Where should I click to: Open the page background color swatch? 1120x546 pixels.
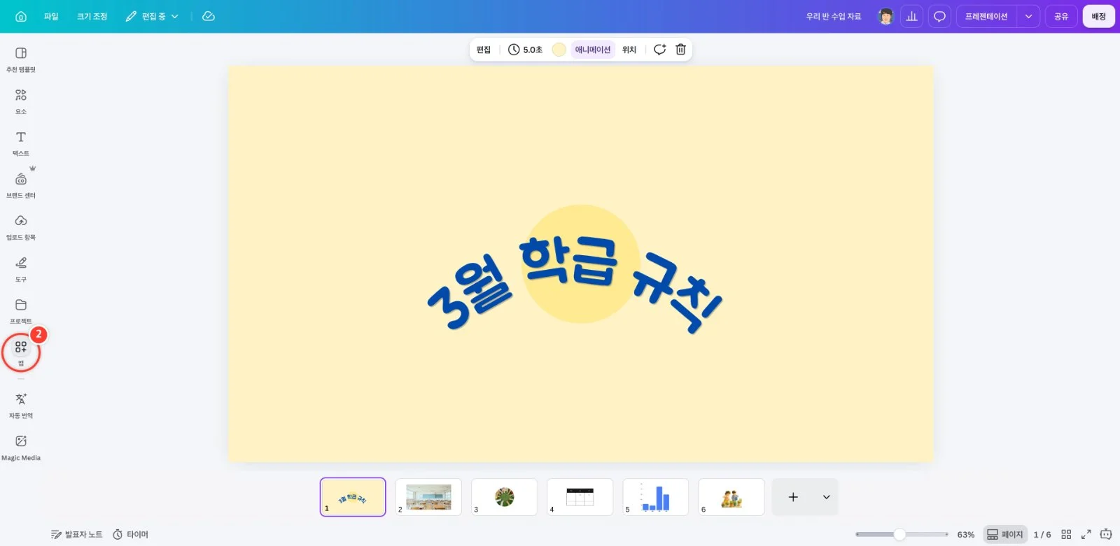559,50
